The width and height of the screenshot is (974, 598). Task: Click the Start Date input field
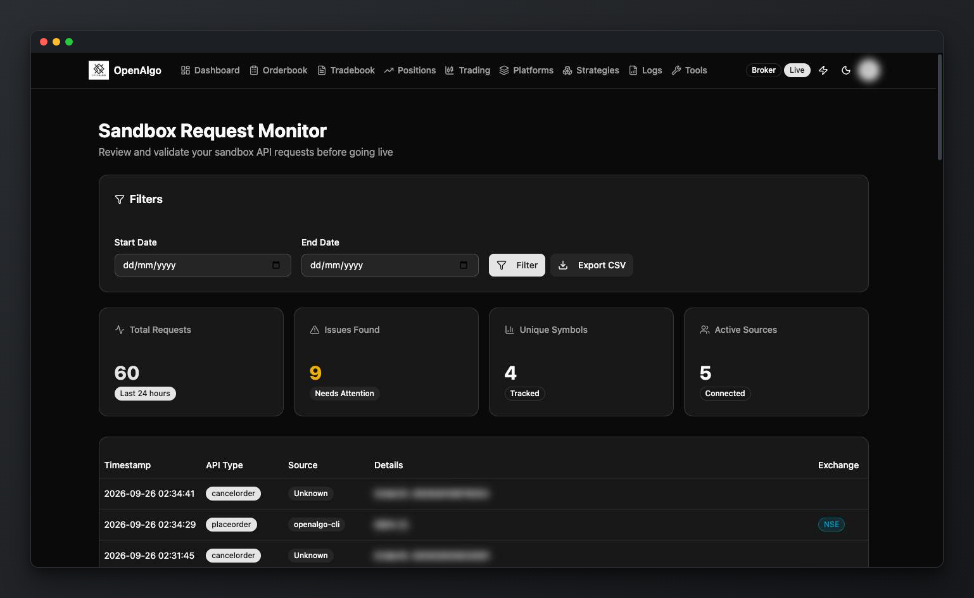click(203, 265)
